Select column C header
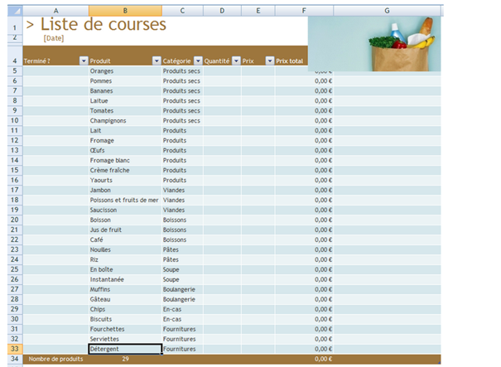Screen dimensions: 501x367 point(182,11)
